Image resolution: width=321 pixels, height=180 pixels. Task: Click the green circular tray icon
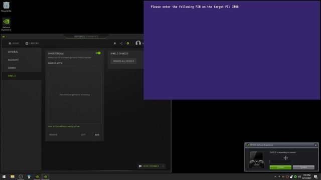click(295, 176)
